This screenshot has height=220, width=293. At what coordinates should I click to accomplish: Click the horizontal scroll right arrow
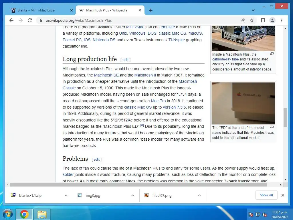pyautogui.click(x=280, y=185)
